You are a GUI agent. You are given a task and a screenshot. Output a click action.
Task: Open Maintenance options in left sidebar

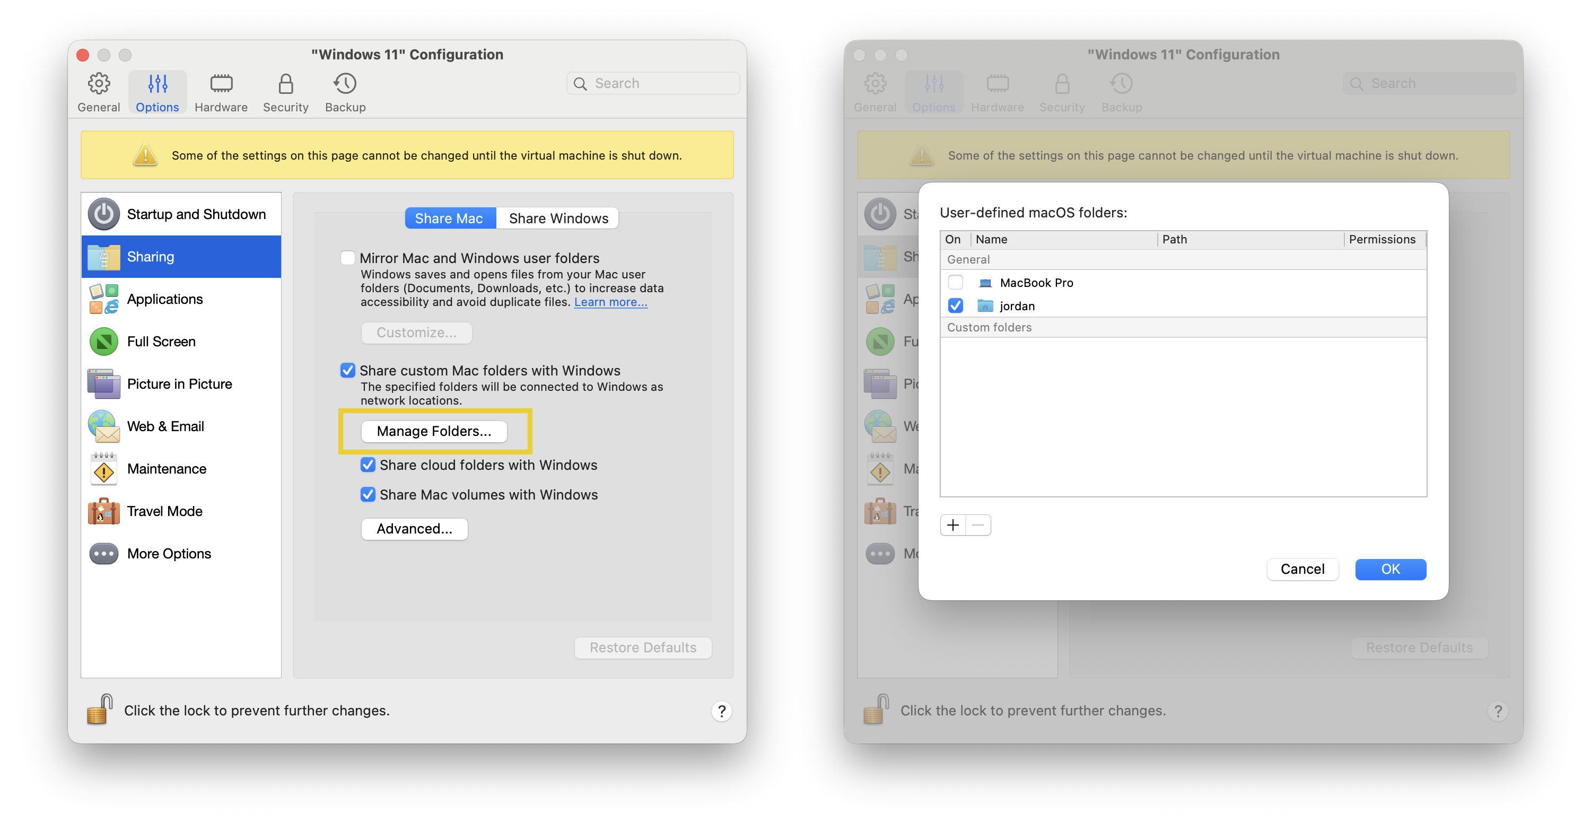(181, 469)
